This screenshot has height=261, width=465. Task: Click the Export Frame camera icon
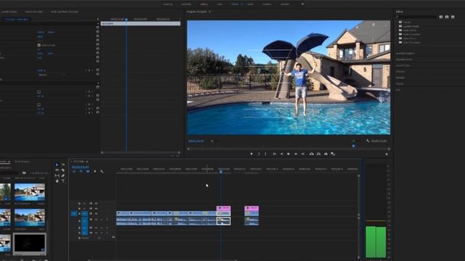325,154
